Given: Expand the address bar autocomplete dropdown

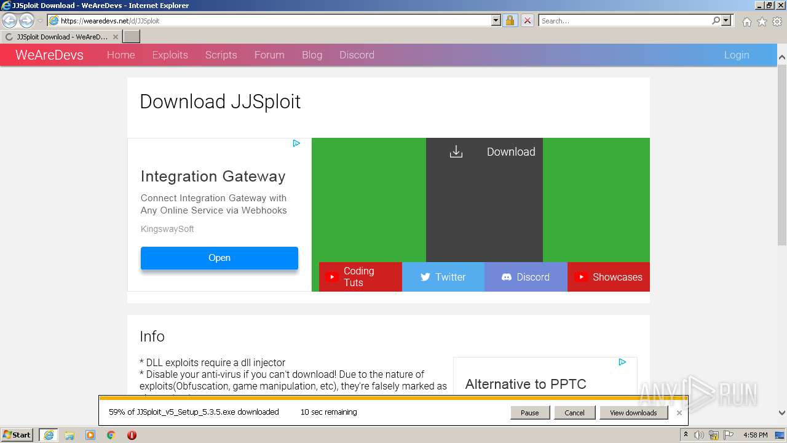Looking at the screenshot, I should pyautogui.click(x=496, y=20).
